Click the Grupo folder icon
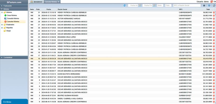The image size is (216, 104). [x=5, y=31]
